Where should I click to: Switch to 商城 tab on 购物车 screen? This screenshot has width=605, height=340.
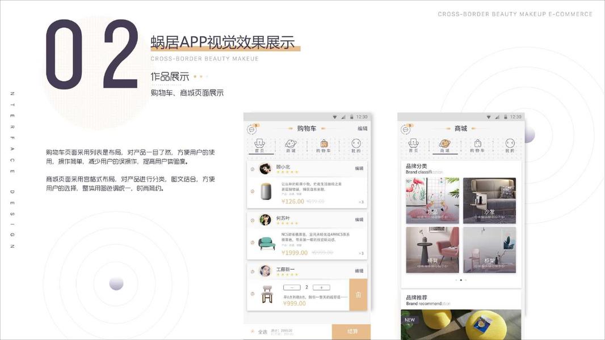[291, 146]
